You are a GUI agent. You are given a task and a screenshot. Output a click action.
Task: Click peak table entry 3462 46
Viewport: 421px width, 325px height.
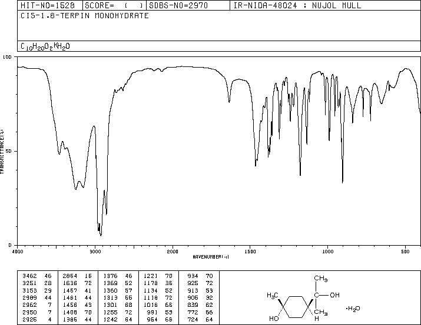(x=37, y=276)
